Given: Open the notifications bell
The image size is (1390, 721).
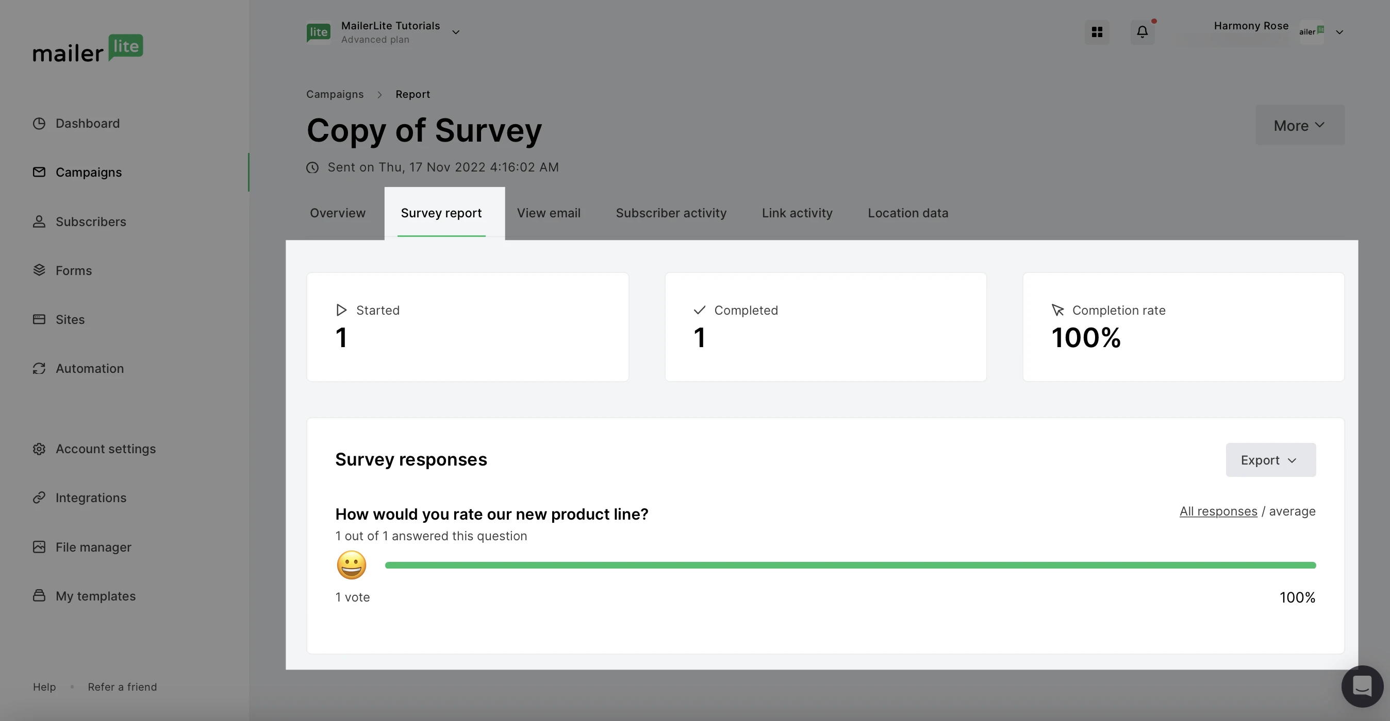Looking at the screenshot, I should click(1143, 32).
